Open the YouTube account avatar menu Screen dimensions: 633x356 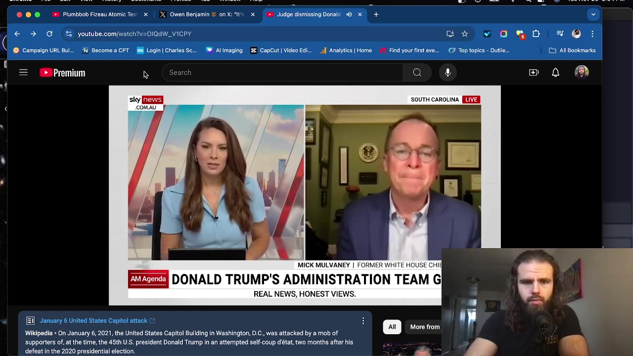(582, 73)
